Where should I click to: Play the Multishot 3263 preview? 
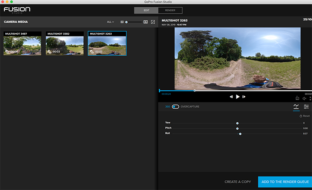238,97
